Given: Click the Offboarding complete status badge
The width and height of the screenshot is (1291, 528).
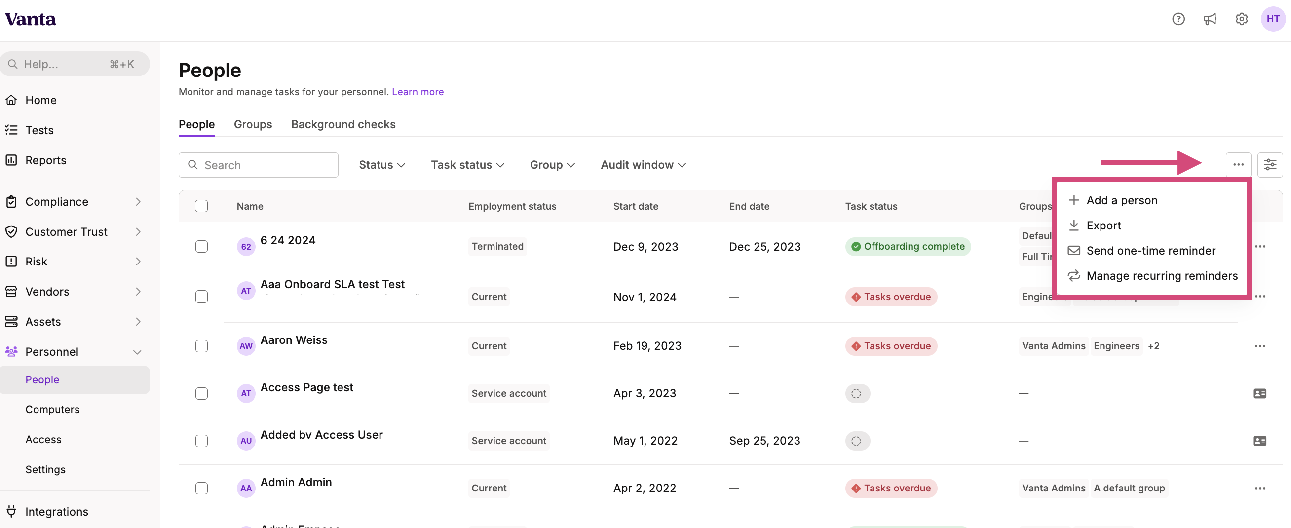Looking at the screenshot, I should [908, 246].
